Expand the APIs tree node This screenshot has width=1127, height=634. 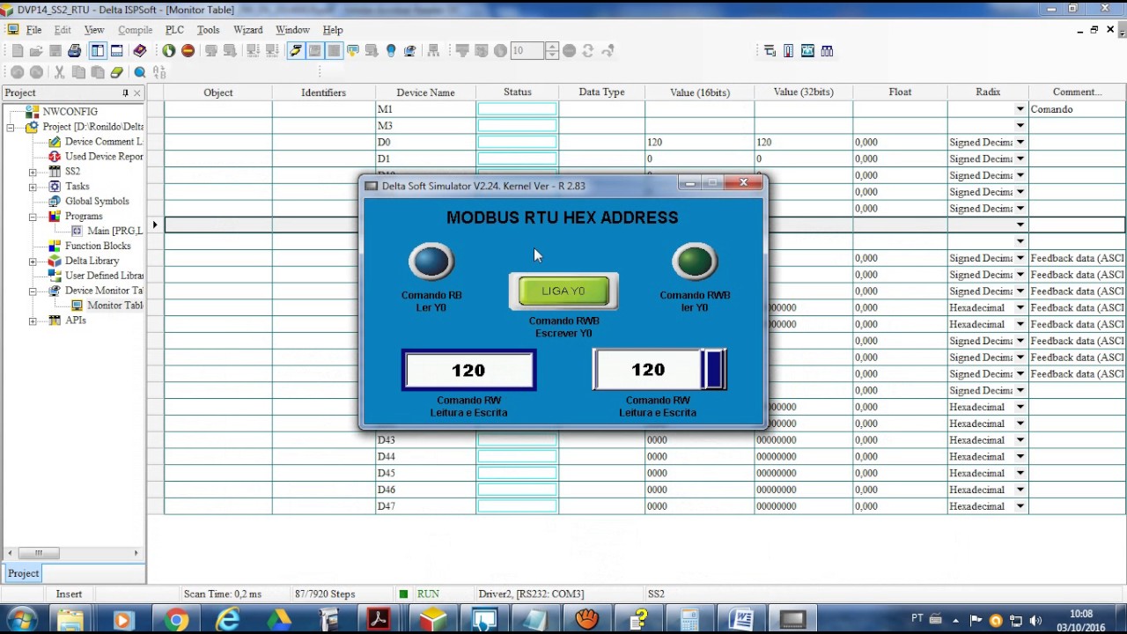[33, 321]
